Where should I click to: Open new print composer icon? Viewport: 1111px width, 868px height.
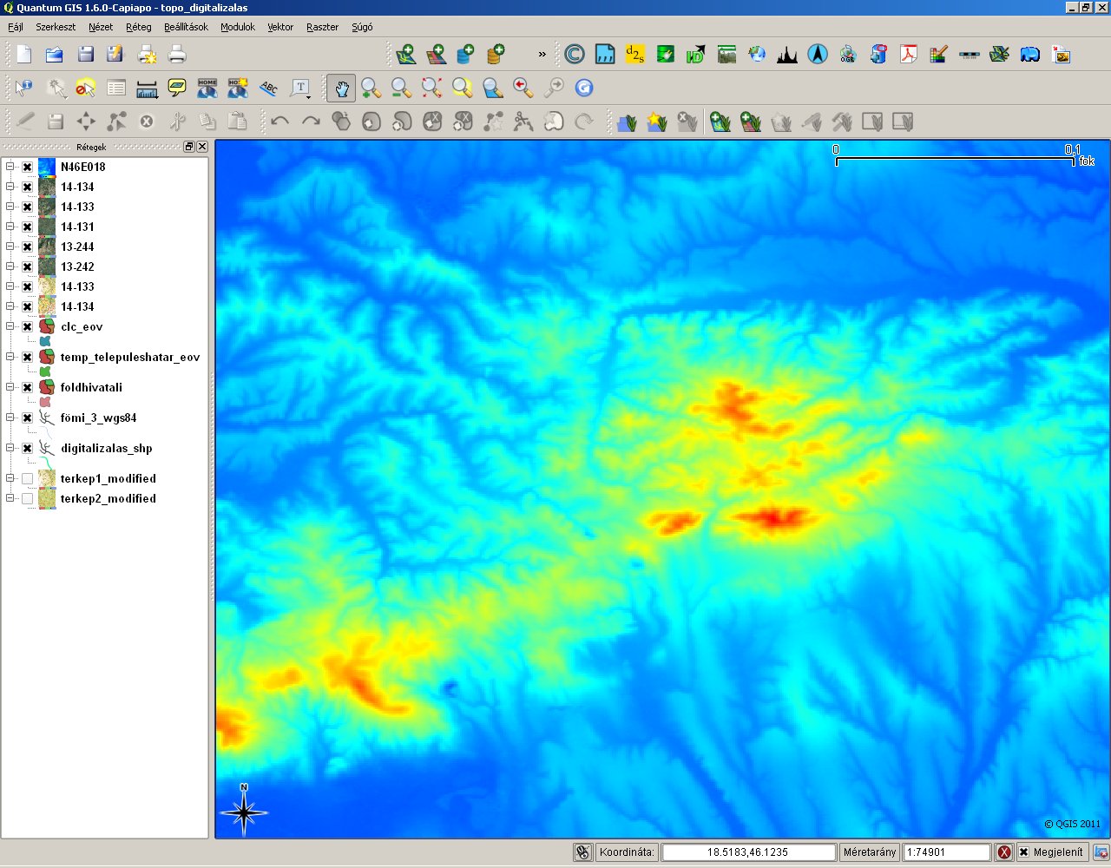pos(147,55)
